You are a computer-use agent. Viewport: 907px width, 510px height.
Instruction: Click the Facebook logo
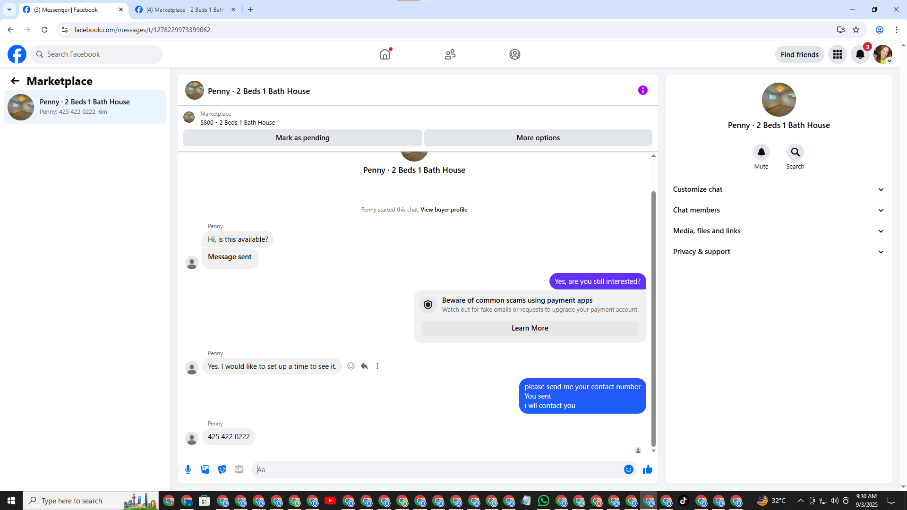17,54
